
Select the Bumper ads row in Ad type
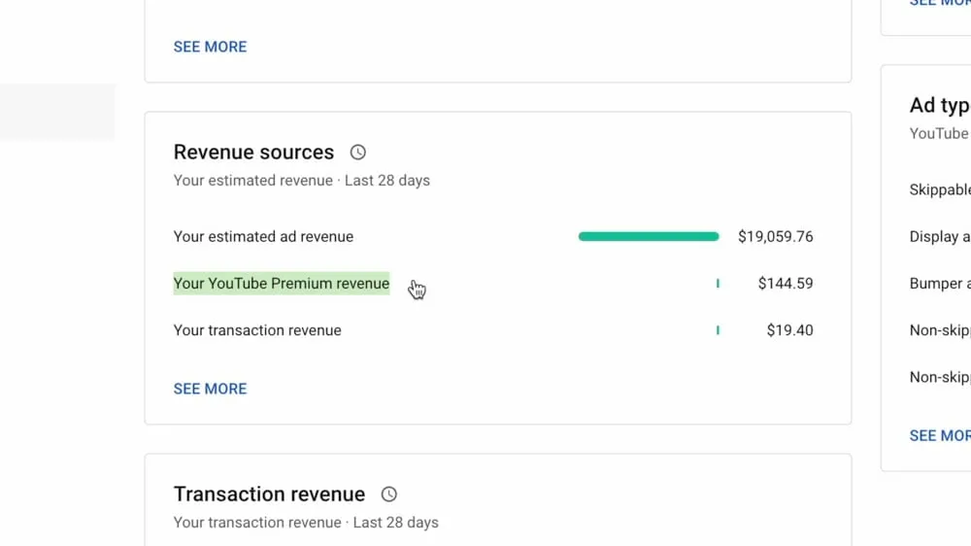click(939, 284)
